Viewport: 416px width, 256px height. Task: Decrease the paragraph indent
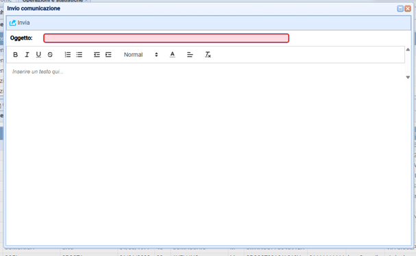tap(97, 55)
